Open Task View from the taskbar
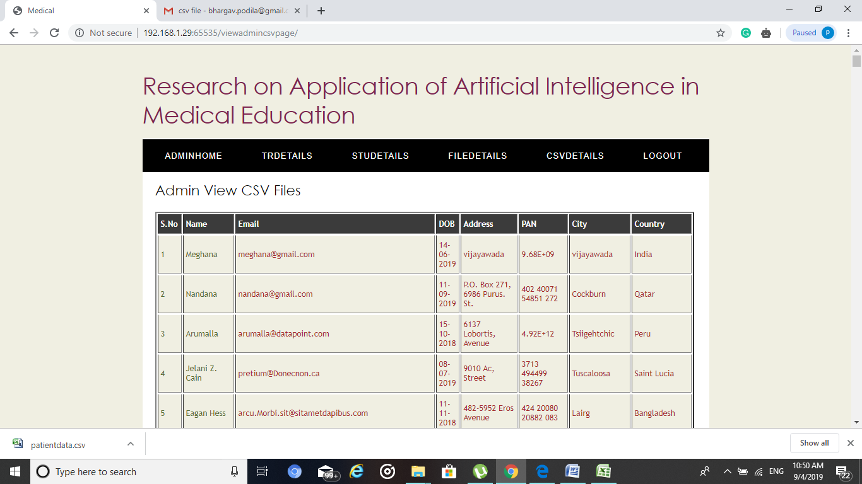The image size is (862, 484). [x=263, y=471]
